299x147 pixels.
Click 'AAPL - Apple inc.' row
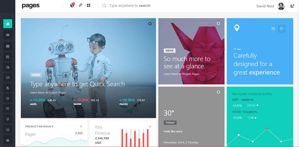coord(243,100)
